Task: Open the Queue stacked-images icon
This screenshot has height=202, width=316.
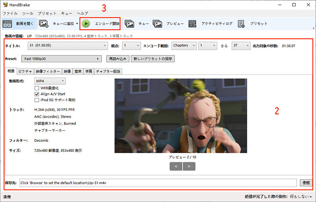Action: pyautogui.click(x=130, y=23)
